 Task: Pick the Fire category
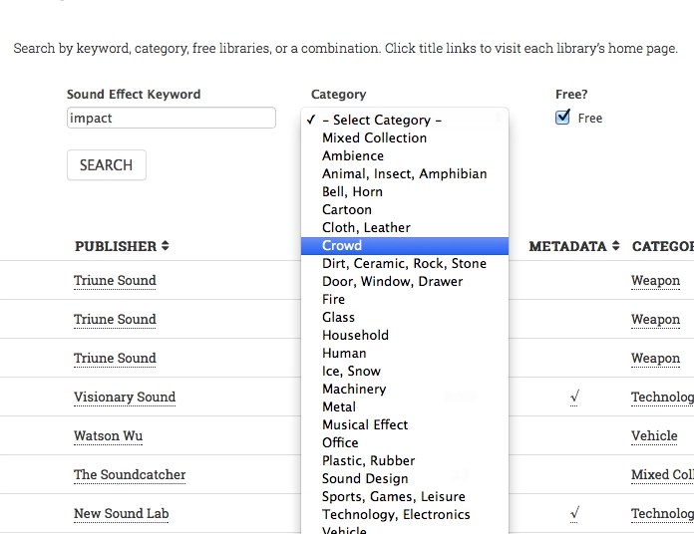click(405, 299)
